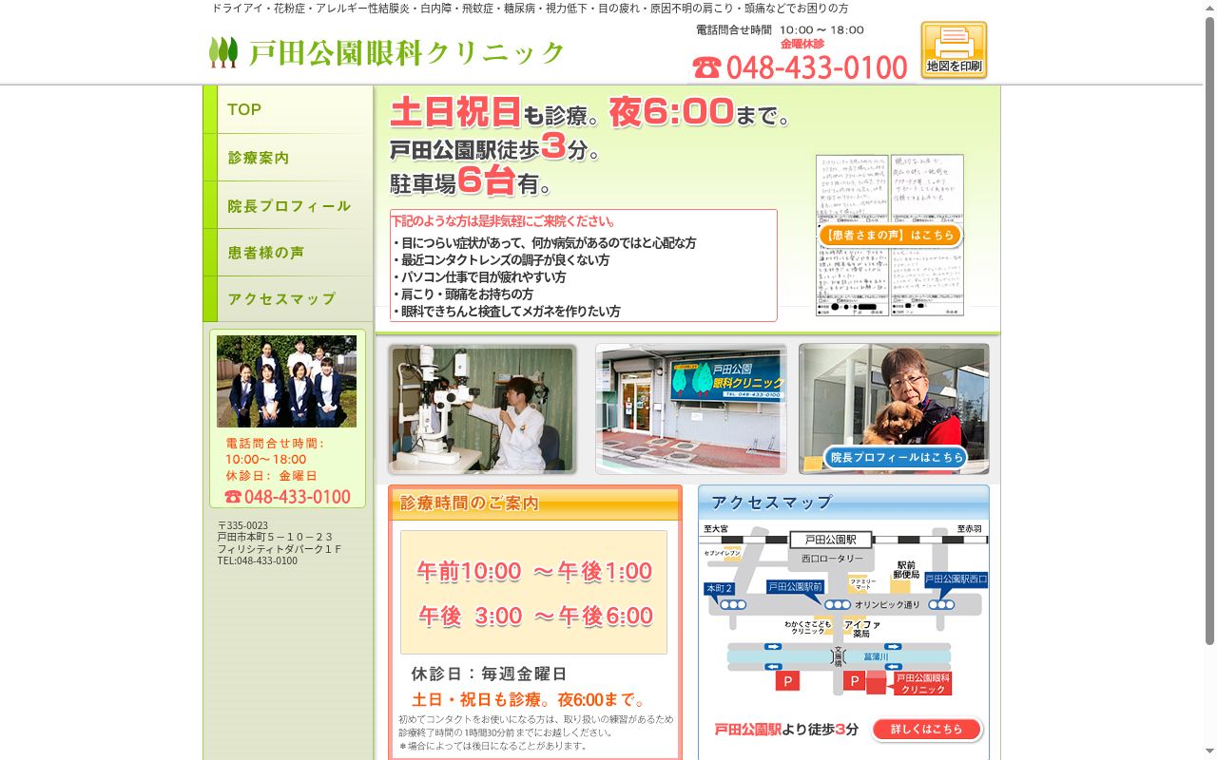Click 戸田公園駅 station label on map
Viewport: 1217px width, 760px height.
point(830,539)
